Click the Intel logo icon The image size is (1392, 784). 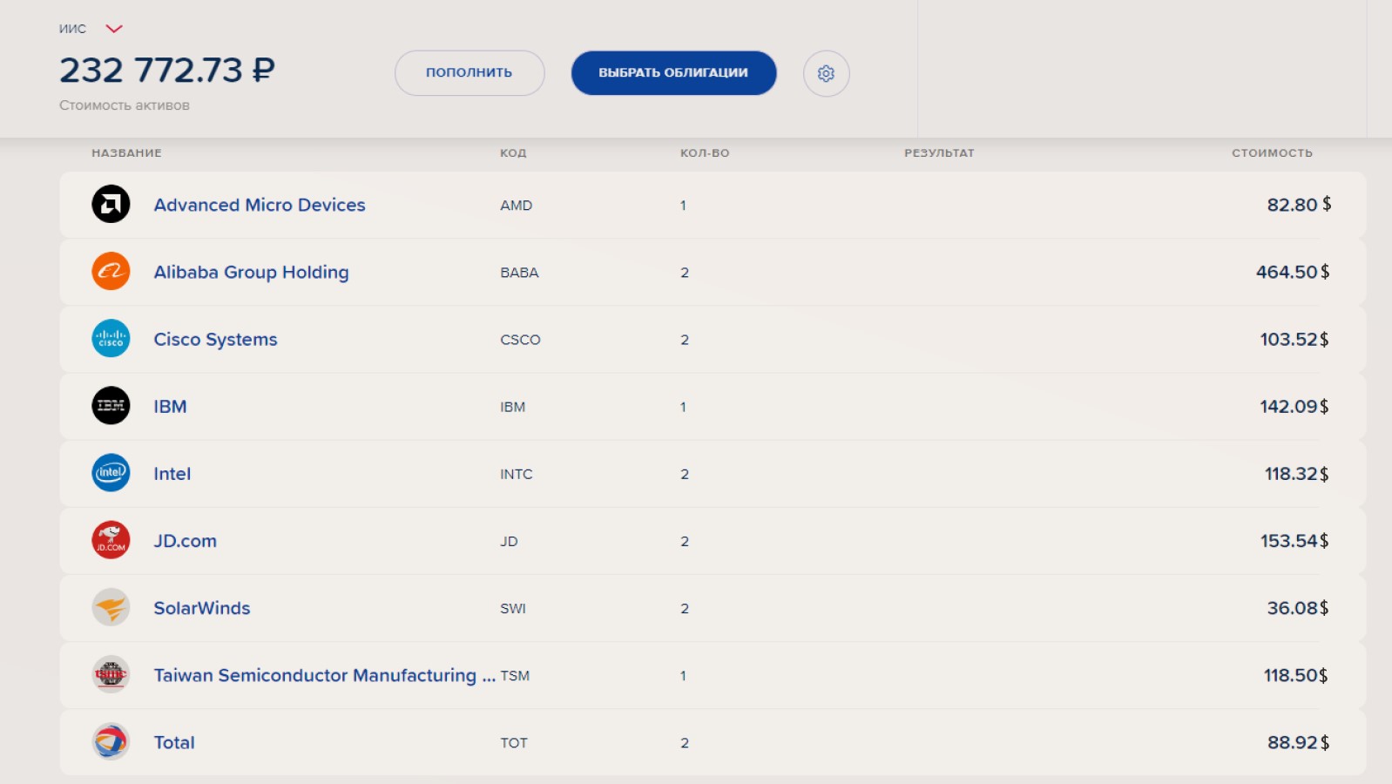pos(111,473)
